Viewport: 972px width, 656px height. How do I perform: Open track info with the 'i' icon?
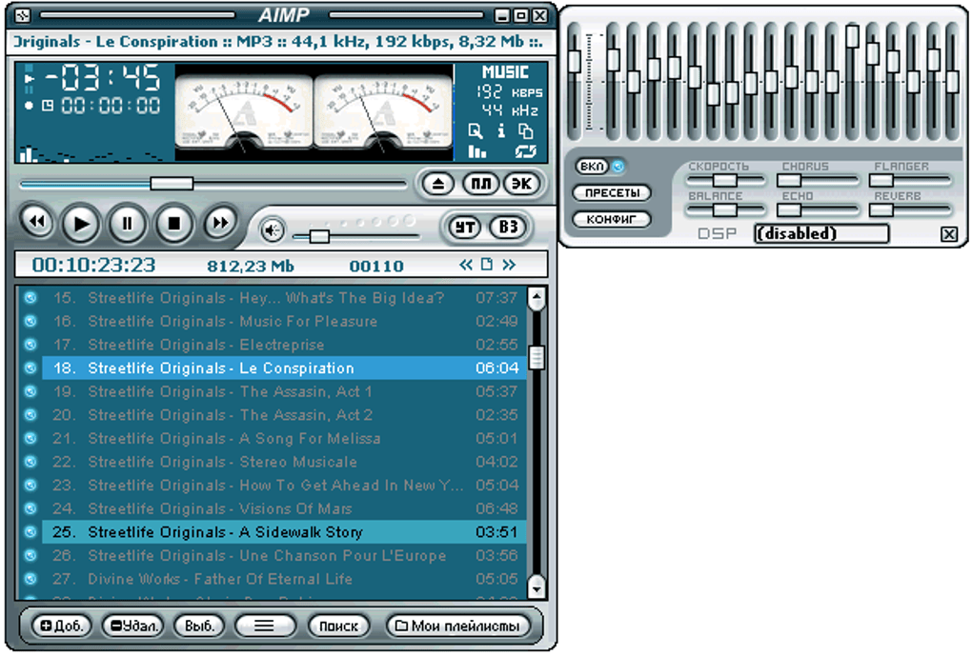click(501, 130)
